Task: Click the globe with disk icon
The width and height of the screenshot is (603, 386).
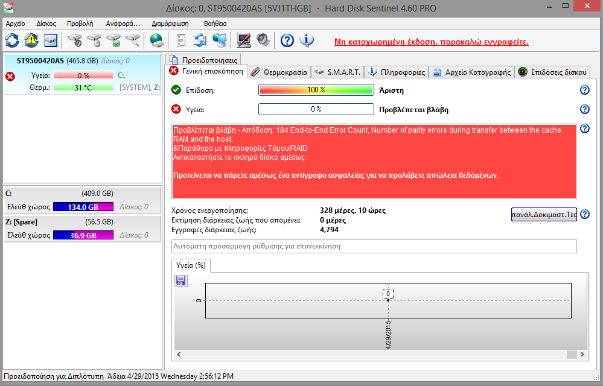Action: pos(157,40)
